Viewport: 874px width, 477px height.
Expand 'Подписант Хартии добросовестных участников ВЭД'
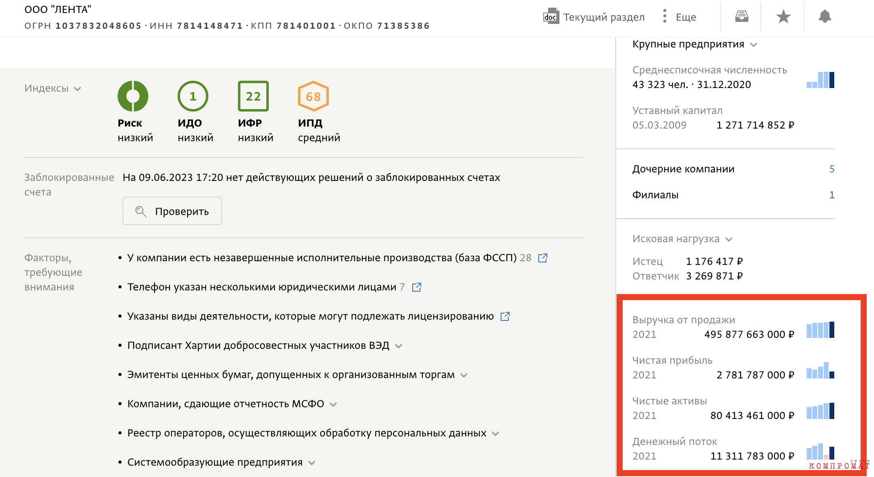pos(398,346)
